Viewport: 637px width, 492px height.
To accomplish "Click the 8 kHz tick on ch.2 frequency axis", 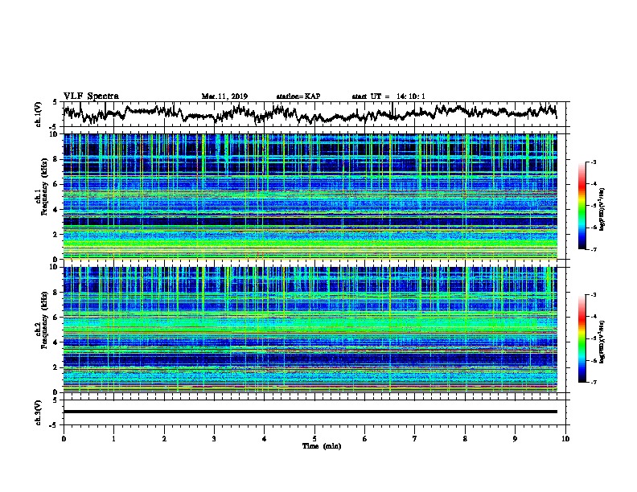I will [x=56, y=293].
